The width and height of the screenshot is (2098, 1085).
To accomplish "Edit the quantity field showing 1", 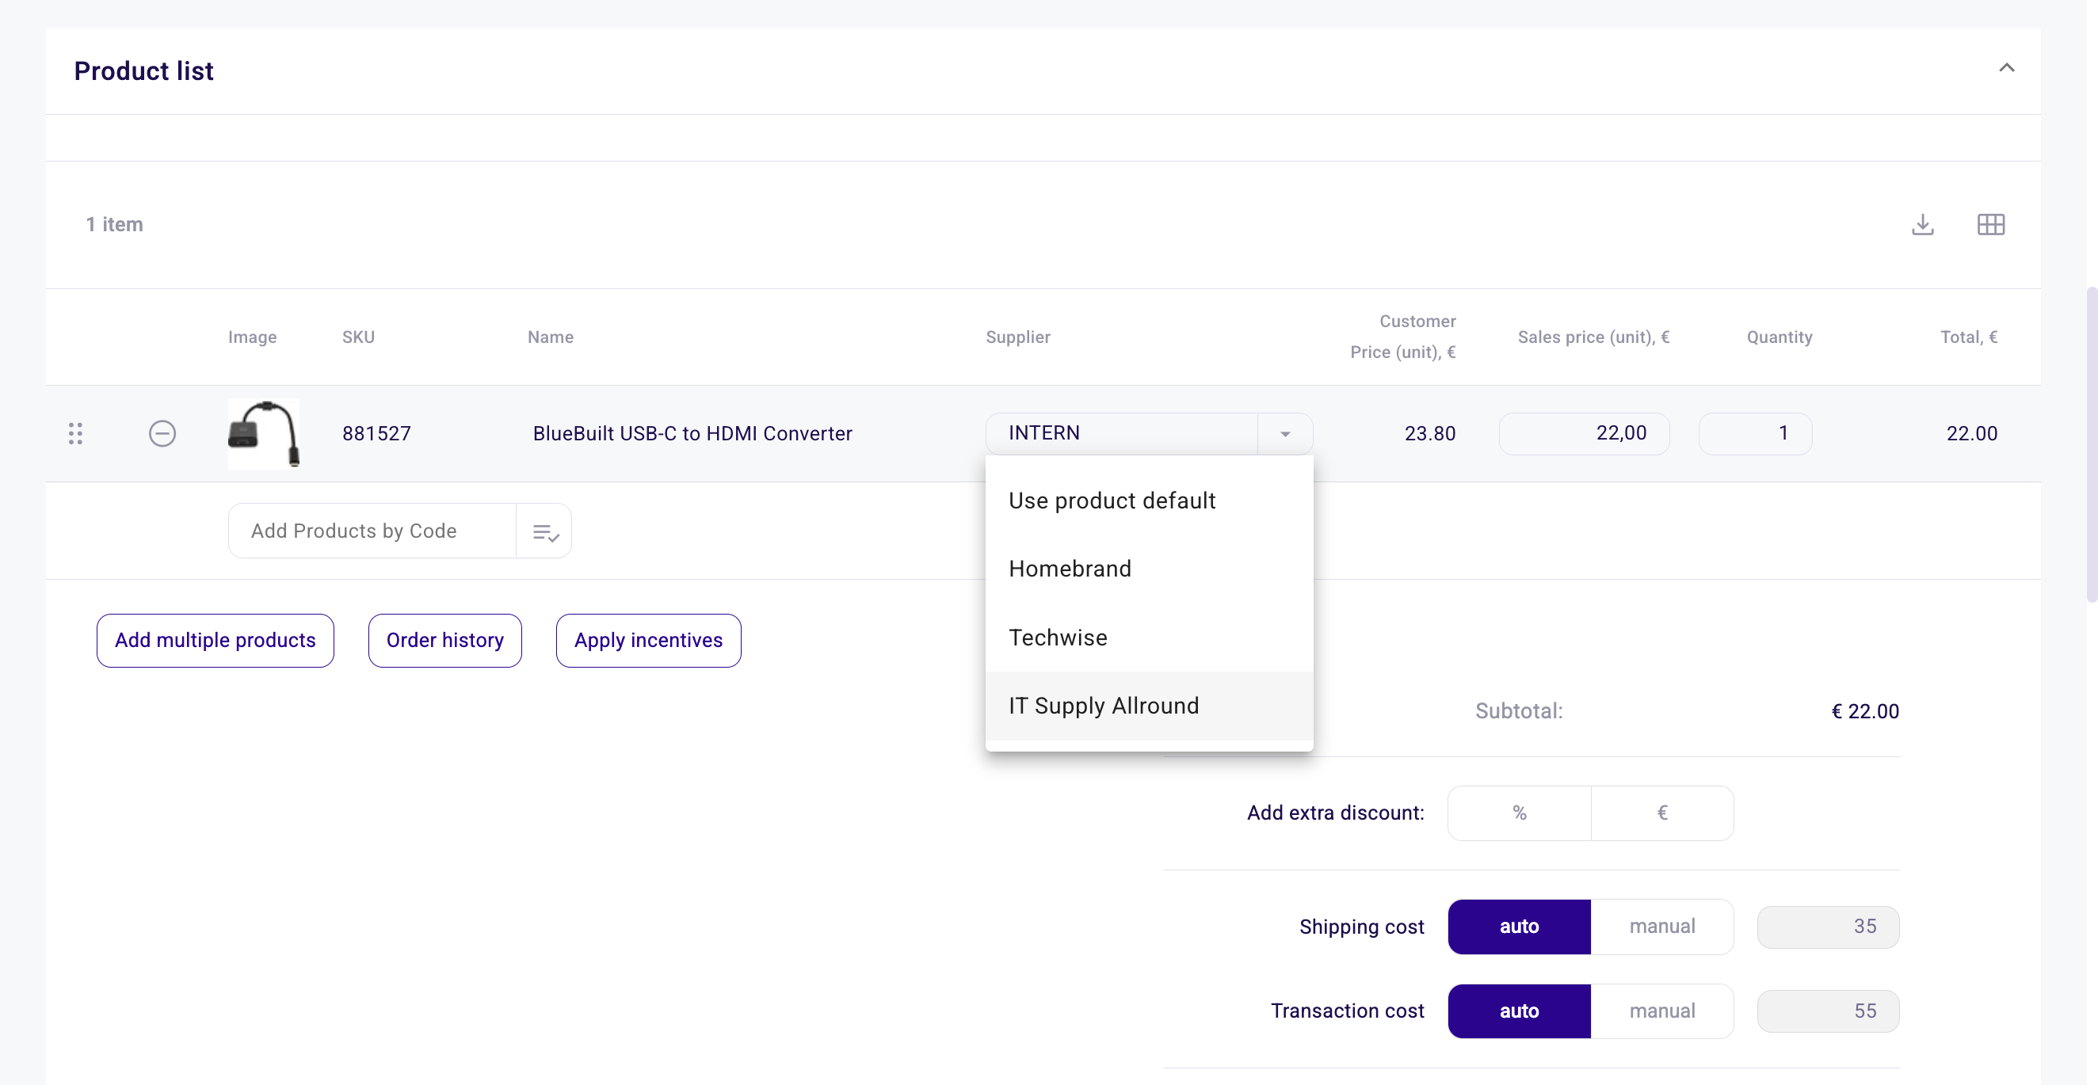I will point(1754,433).
